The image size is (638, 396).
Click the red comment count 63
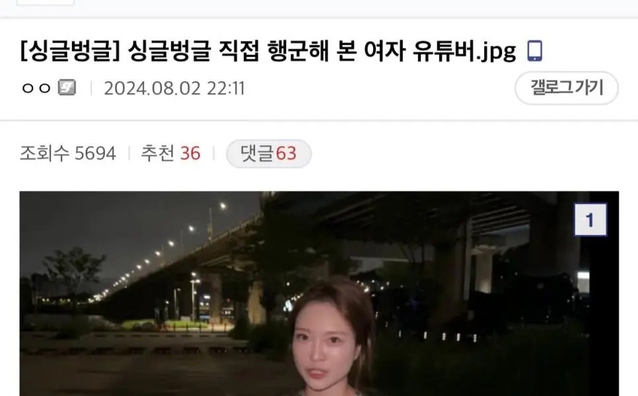coord(286,154)
